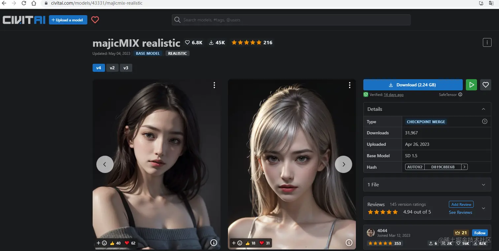Click the browser home icon

[x=34, y=3]
